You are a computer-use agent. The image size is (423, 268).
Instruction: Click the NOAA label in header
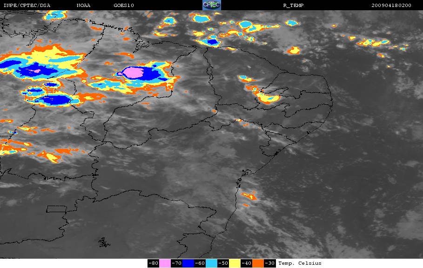(x=83, y=6)
